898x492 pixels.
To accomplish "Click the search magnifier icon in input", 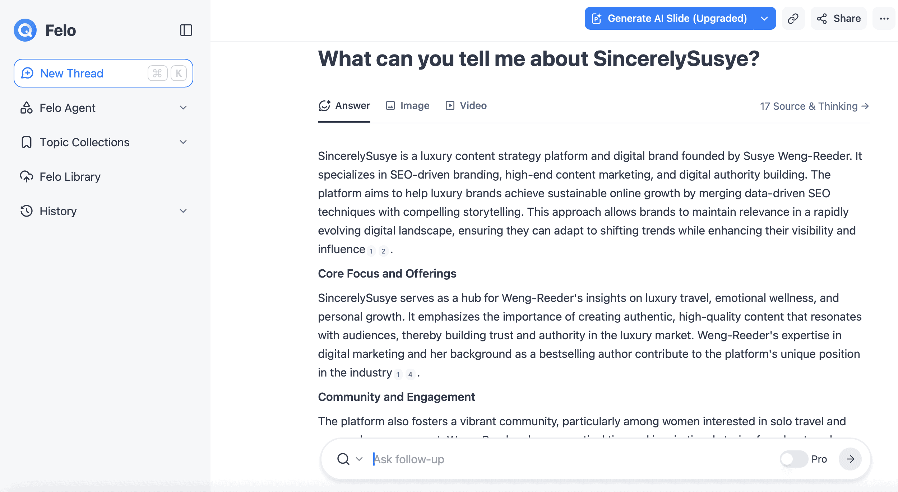I will 343,459.
